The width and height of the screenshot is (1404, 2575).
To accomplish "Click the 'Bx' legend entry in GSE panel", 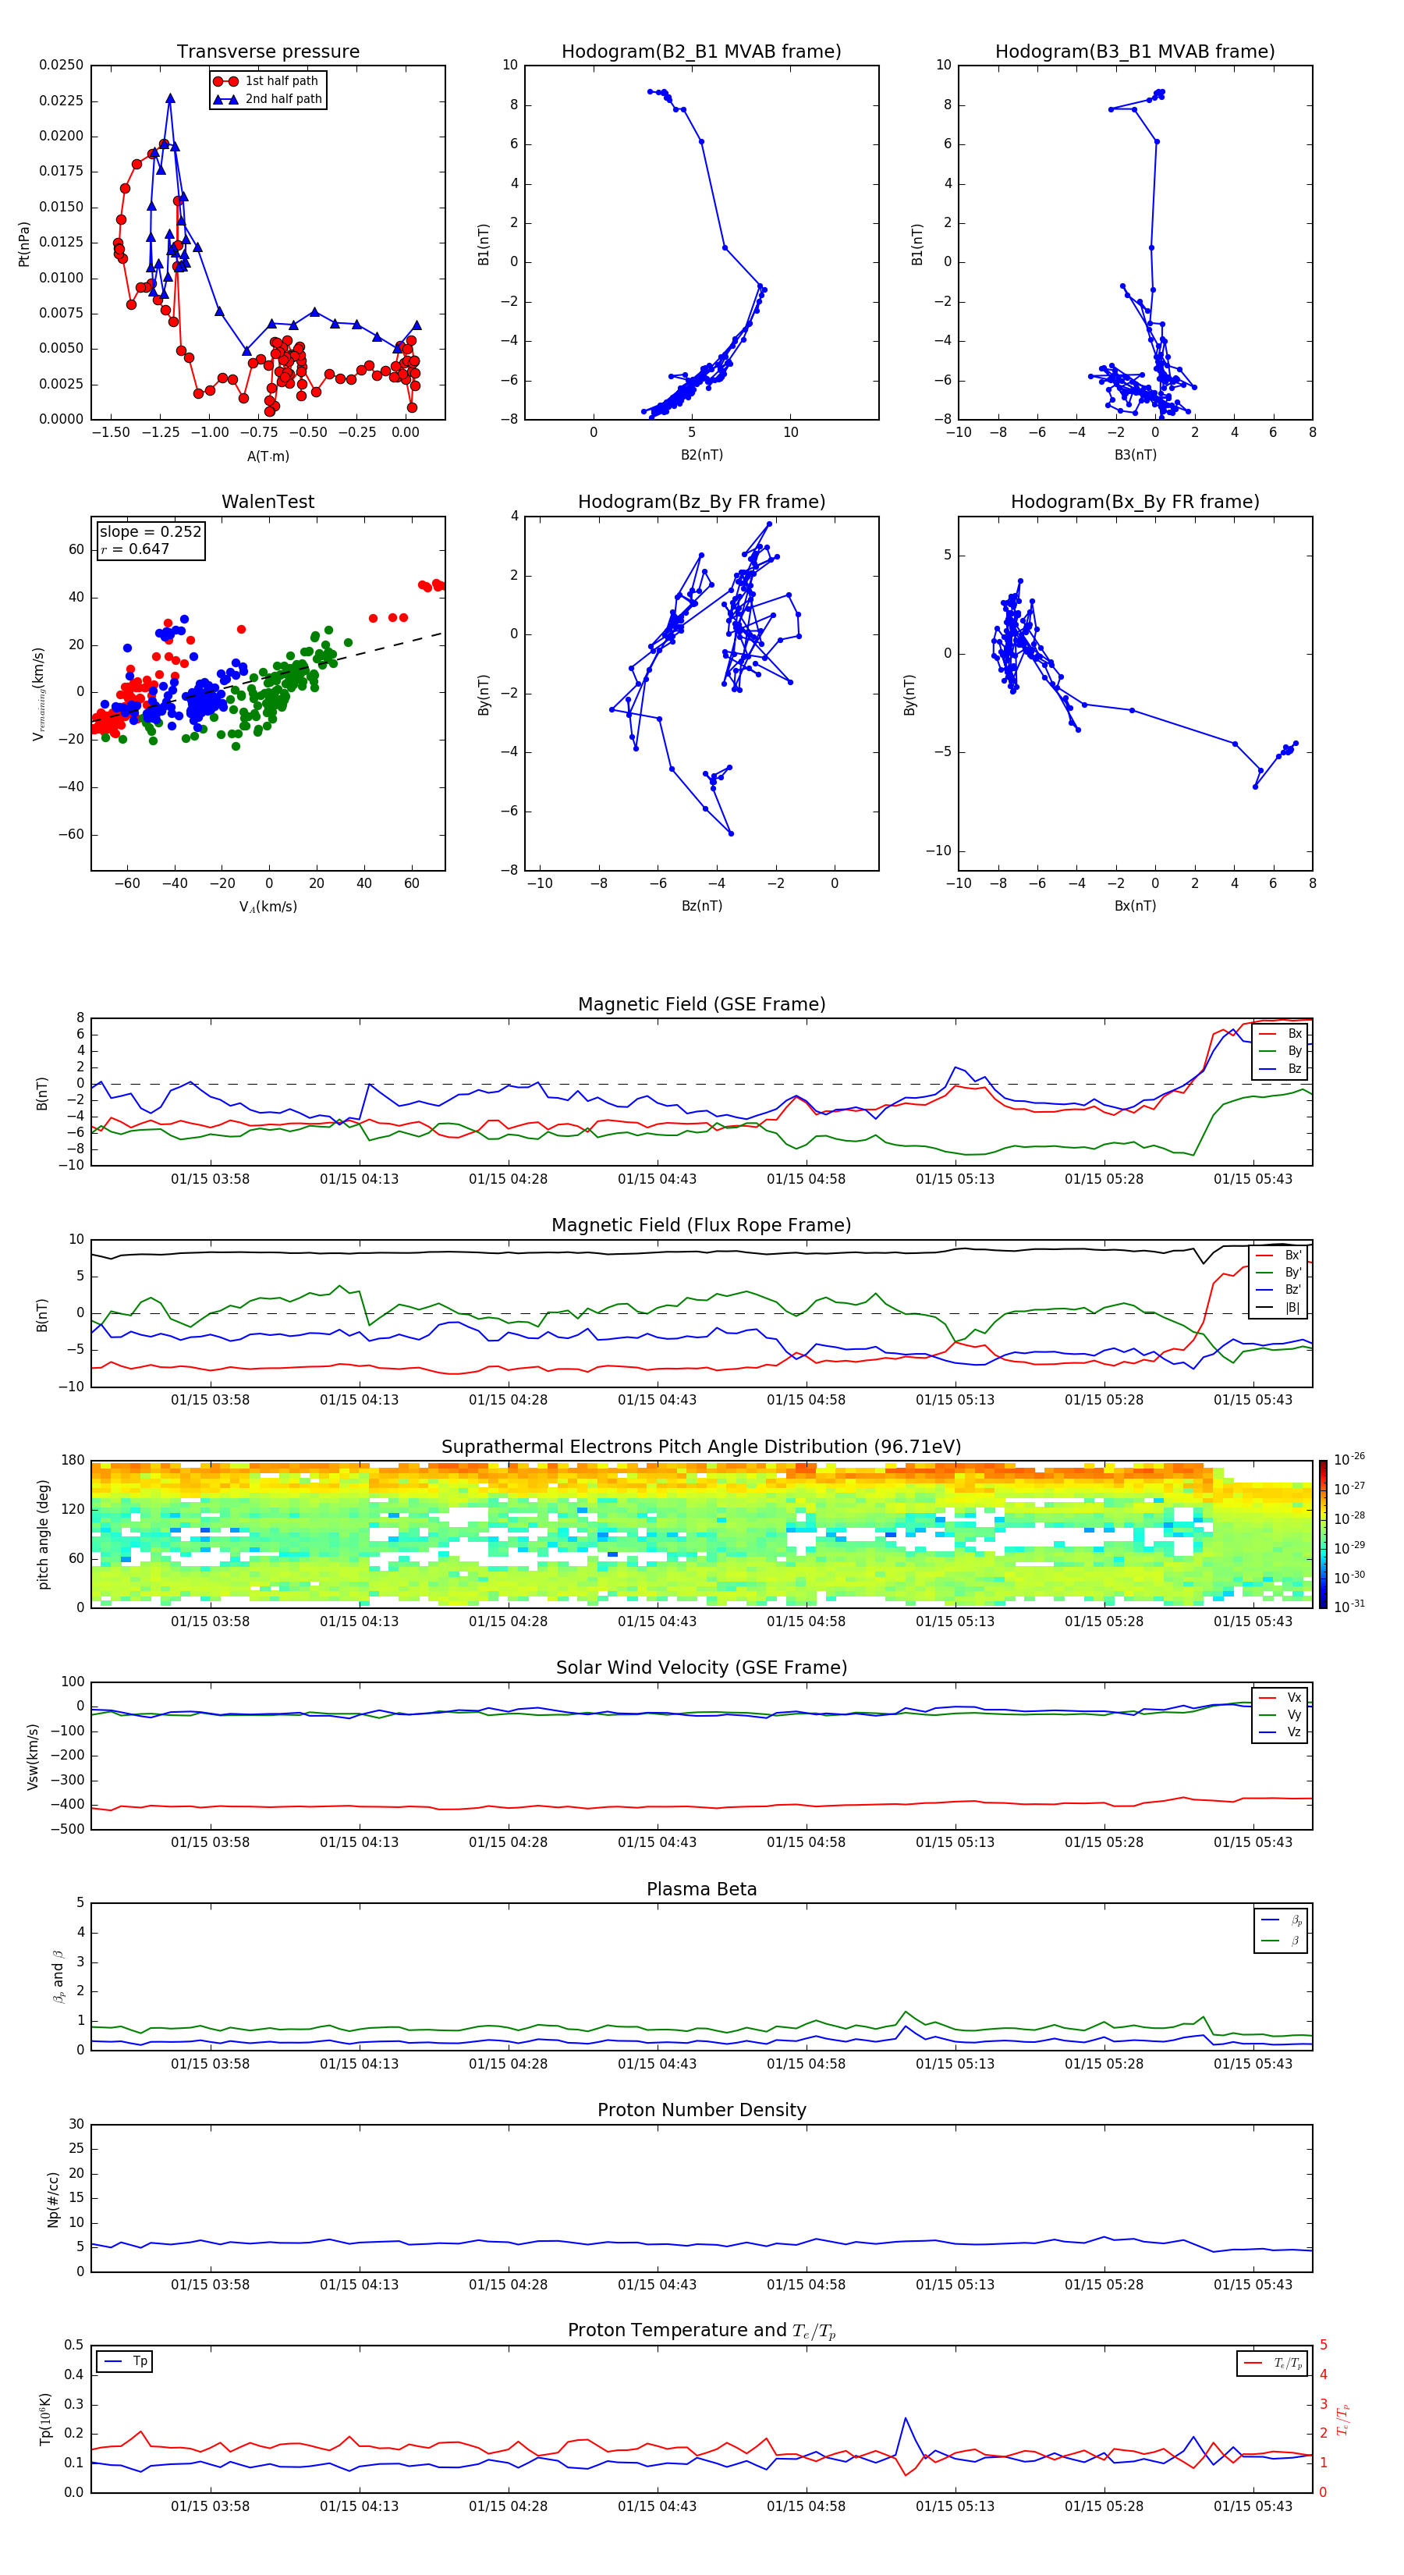I will coord(1281,1034).
